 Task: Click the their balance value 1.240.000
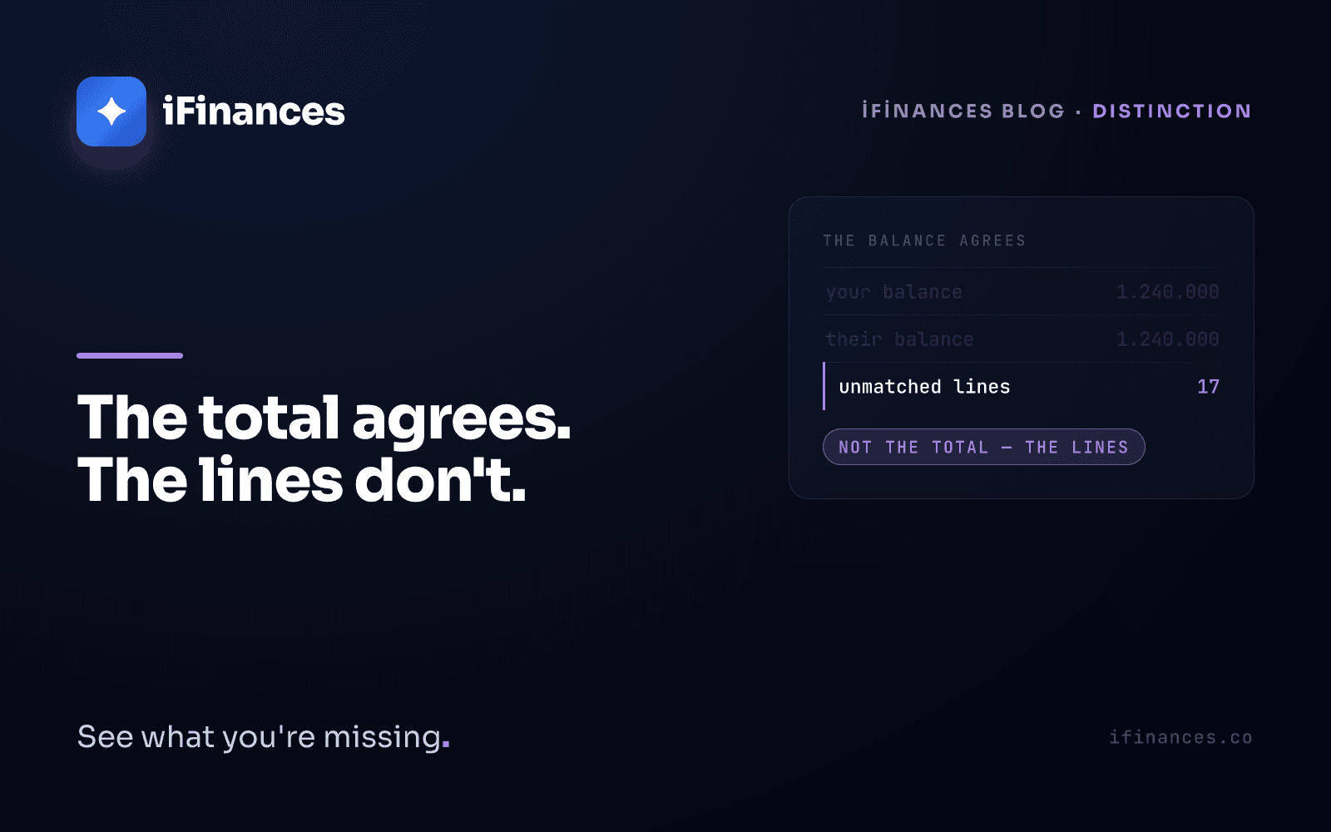coord(1168,339)
